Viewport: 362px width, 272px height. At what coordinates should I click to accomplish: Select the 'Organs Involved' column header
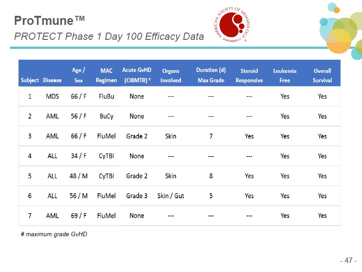pos(171,75)
